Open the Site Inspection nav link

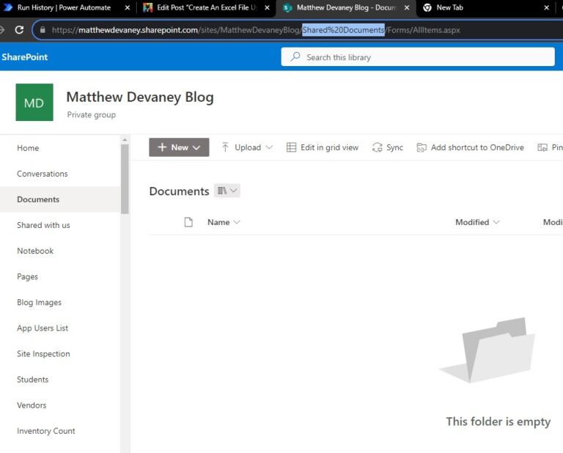click(x=43, y=354)
